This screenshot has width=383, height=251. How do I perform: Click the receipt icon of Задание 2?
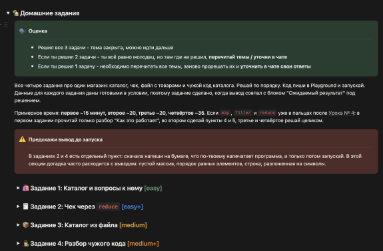[x=26, y=207]
